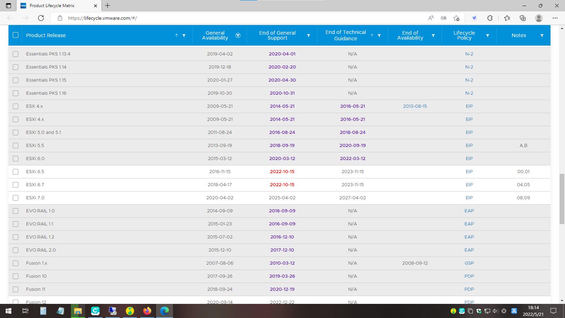Sort Product Release column with arrow
The image size is (565, 318).
point(177,35)
